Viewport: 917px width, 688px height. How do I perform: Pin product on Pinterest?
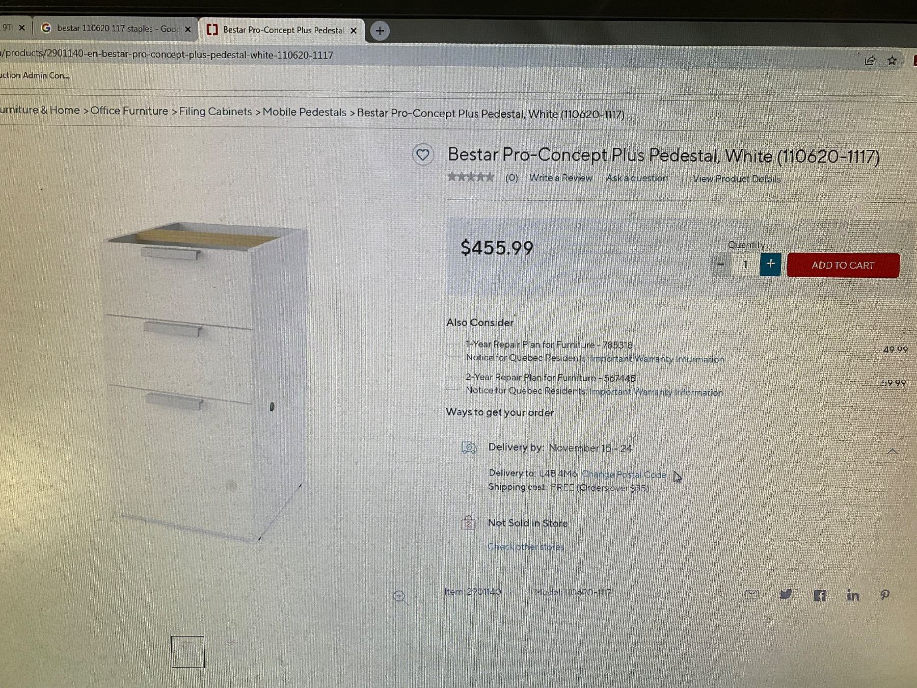pos(885,595)
